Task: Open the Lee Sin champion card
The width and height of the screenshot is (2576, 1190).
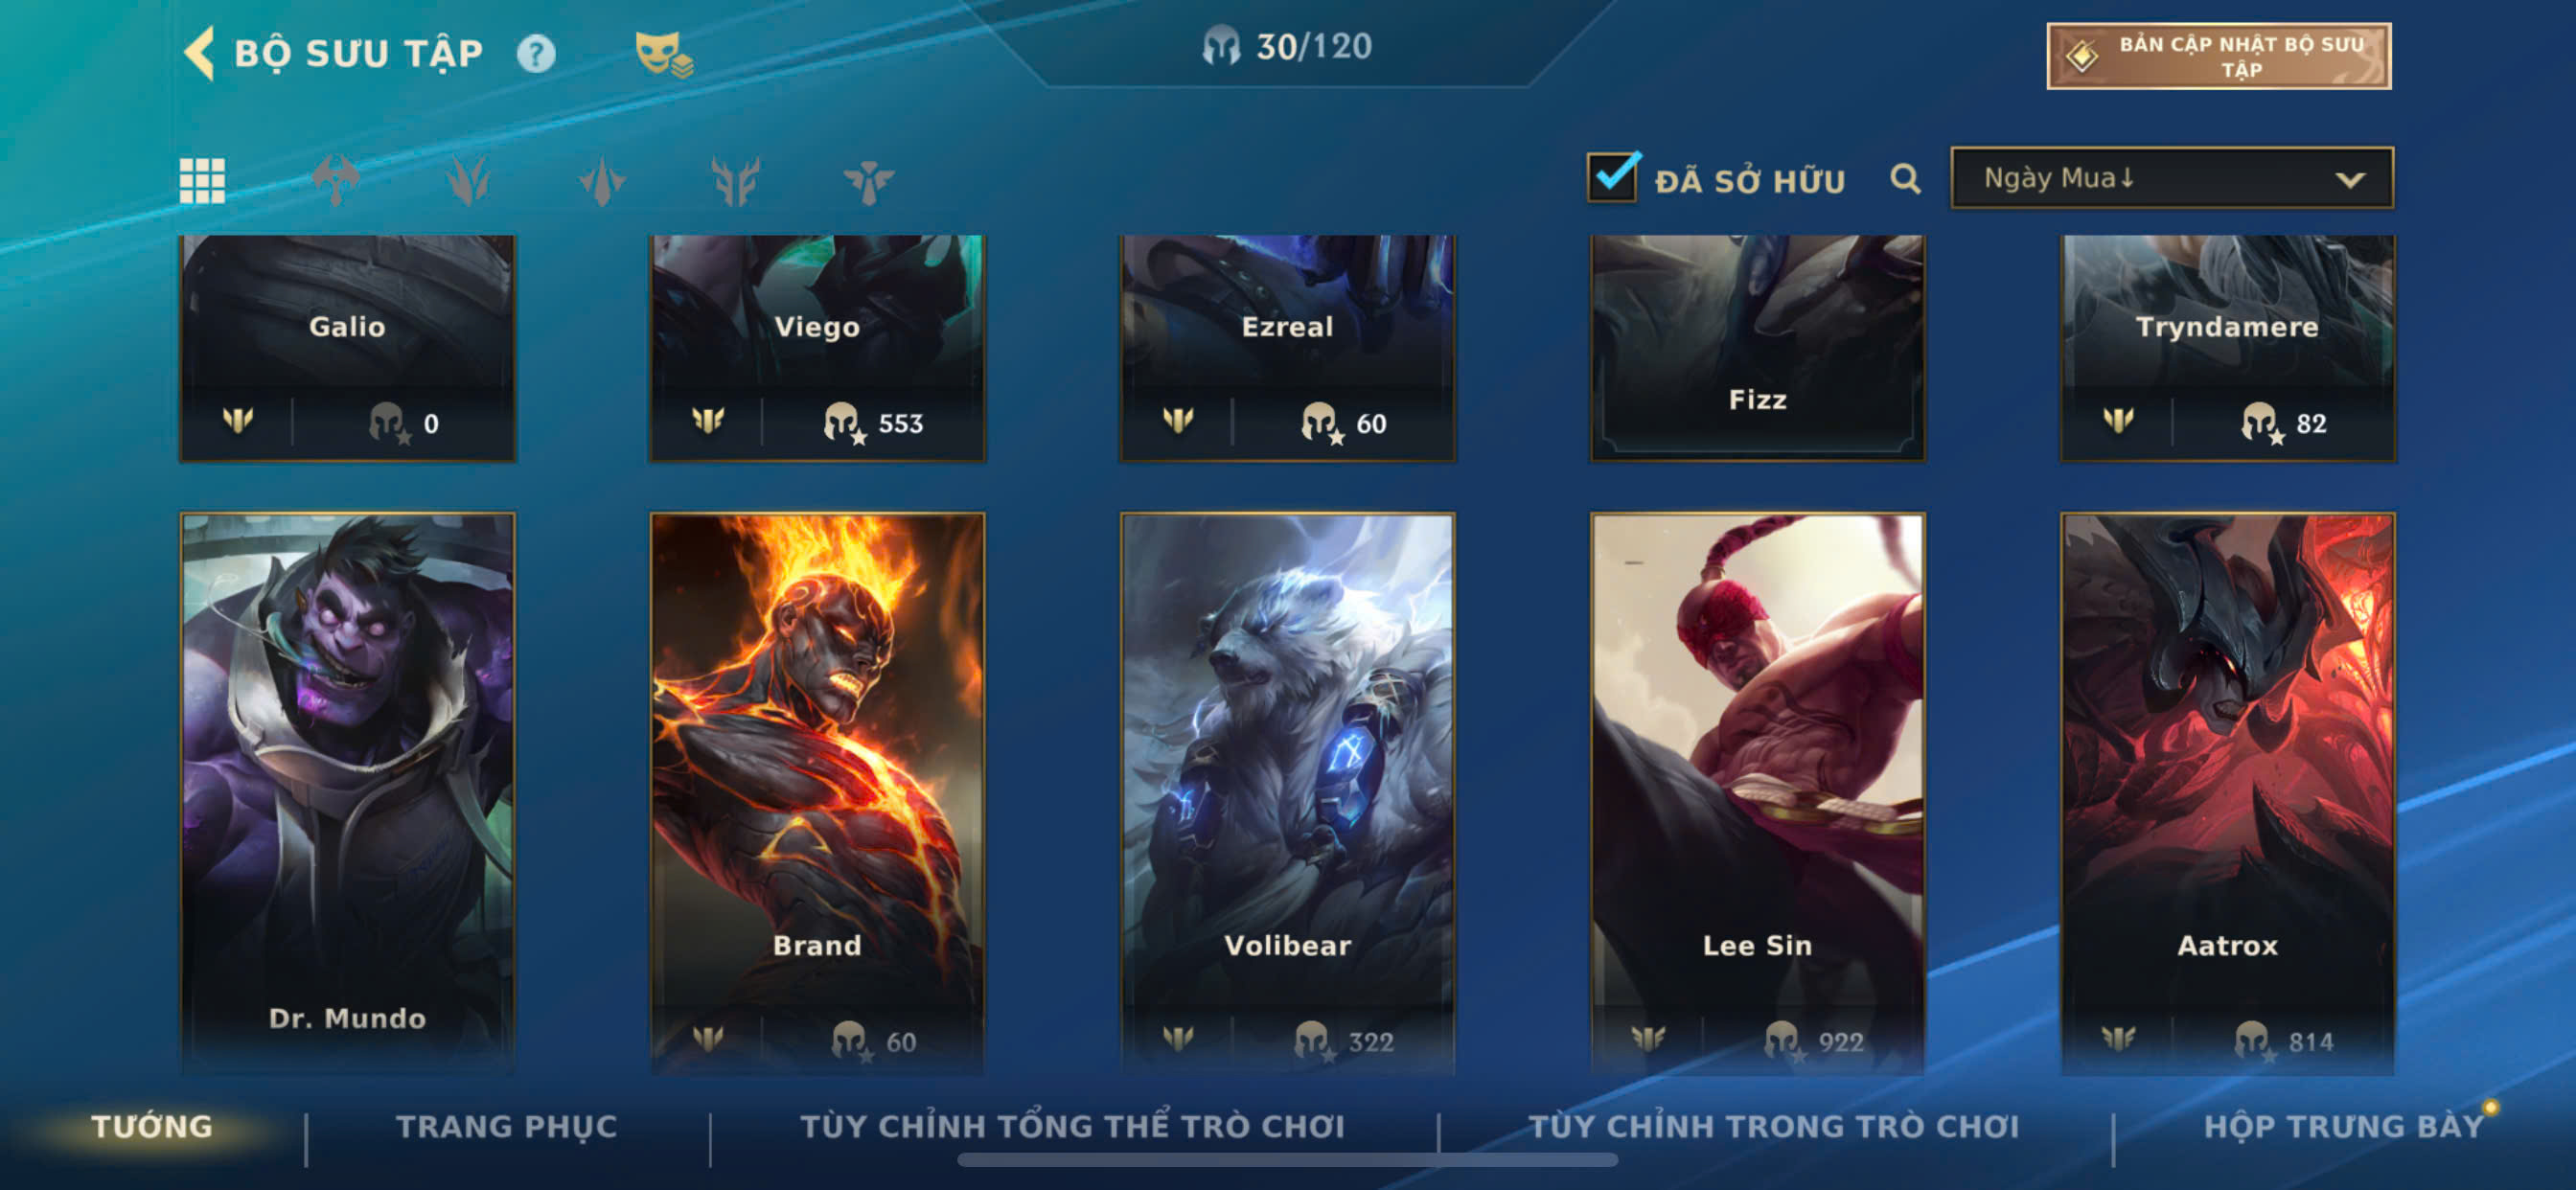Action: click(1757, 794)
